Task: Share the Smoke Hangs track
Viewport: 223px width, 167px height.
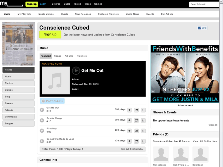Action: click(x=136, y=120)
